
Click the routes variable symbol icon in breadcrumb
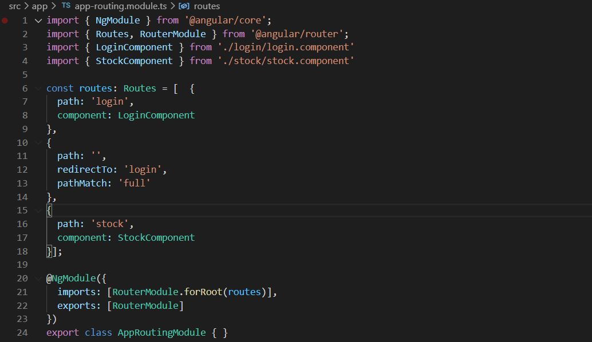click(x=184, y=6)
